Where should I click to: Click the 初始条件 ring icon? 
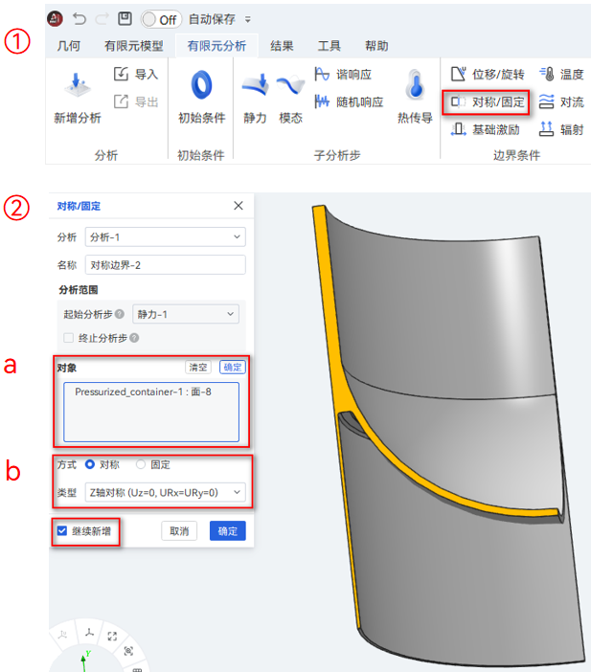[201, 85]
